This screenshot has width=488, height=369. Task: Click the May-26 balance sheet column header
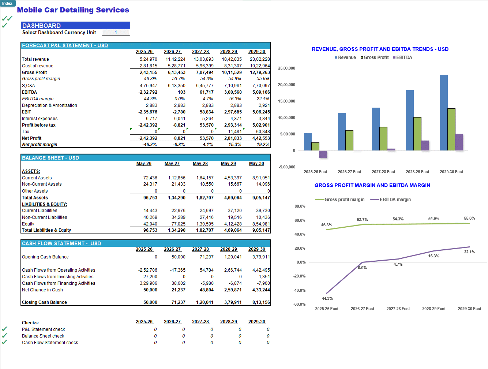pyautogui.click(x=144, y=164)
